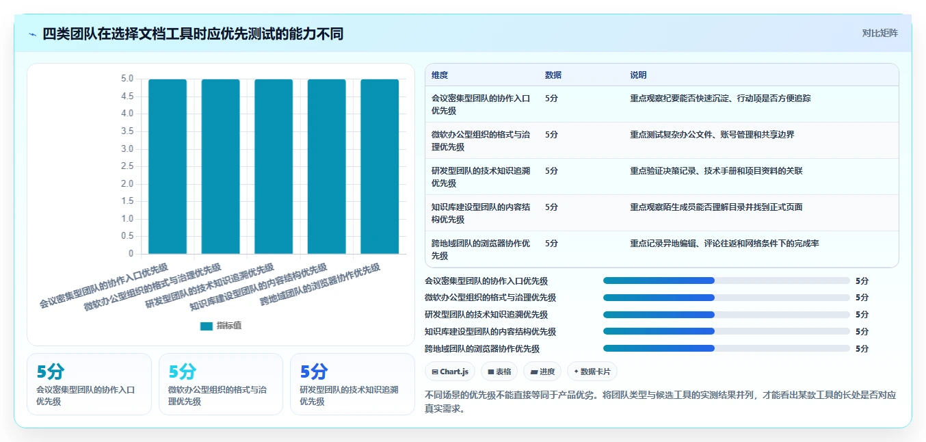Click the progress bar for 知识库建设型团队的内容结构优先级
This screenshot has height=442, width=926.
click(x=726, y=332)
